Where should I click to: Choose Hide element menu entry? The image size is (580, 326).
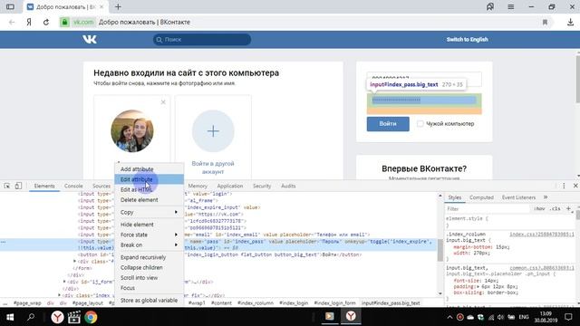[149, 225]
